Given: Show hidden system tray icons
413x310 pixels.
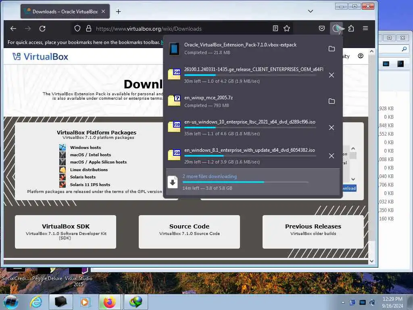Looking at the screenshot, I should [343, 302].
